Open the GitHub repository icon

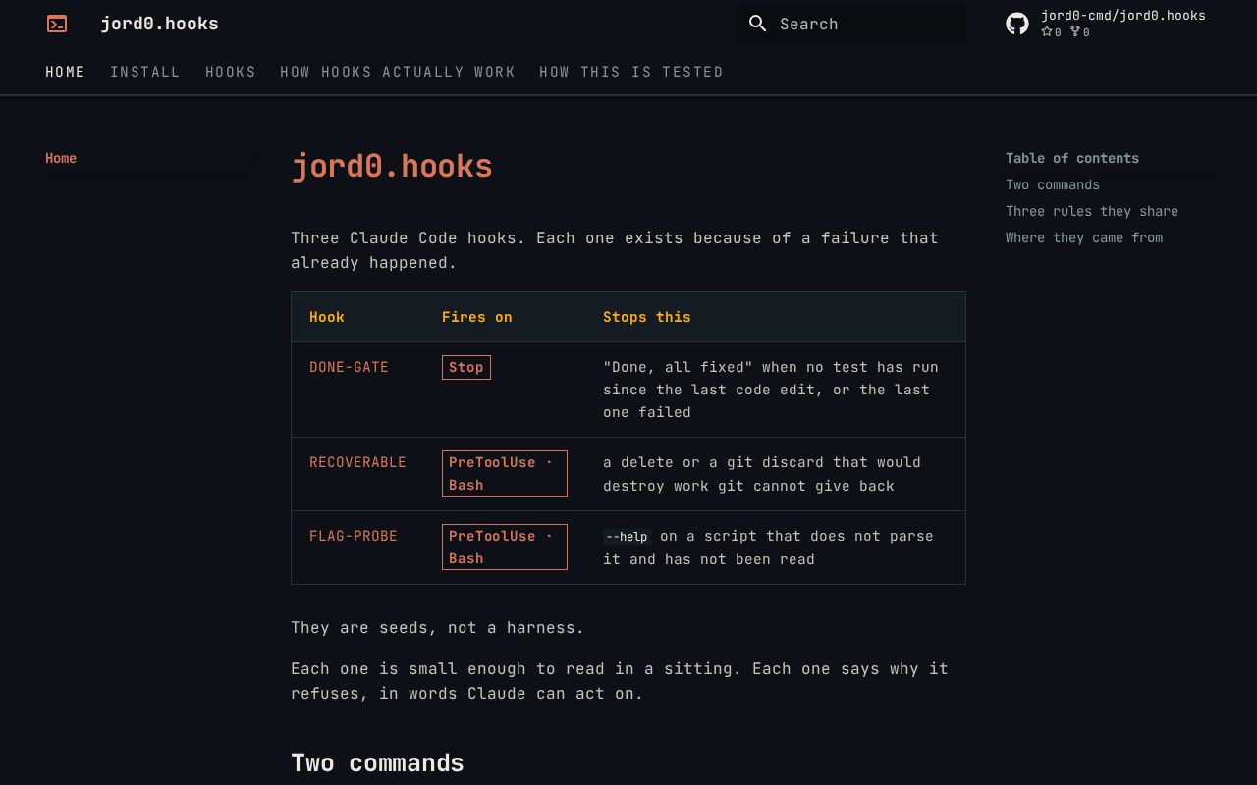click(1017, 24)
